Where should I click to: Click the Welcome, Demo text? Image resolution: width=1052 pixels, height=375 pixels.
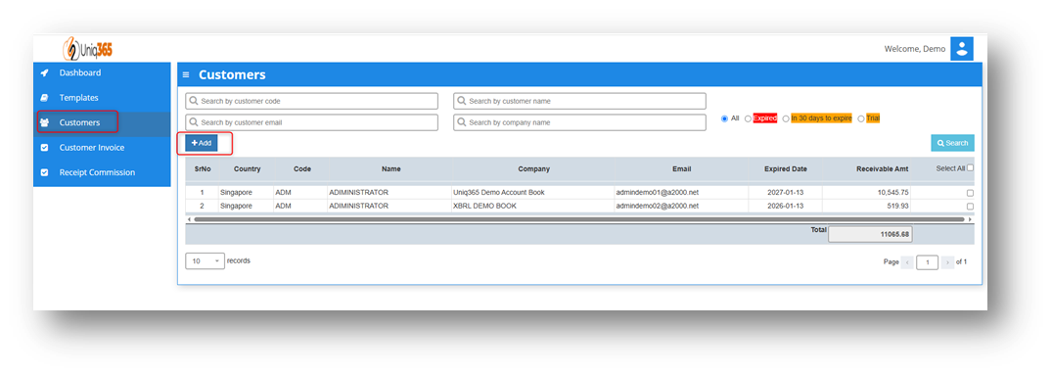pyautogui.click(x=914, y=49)
